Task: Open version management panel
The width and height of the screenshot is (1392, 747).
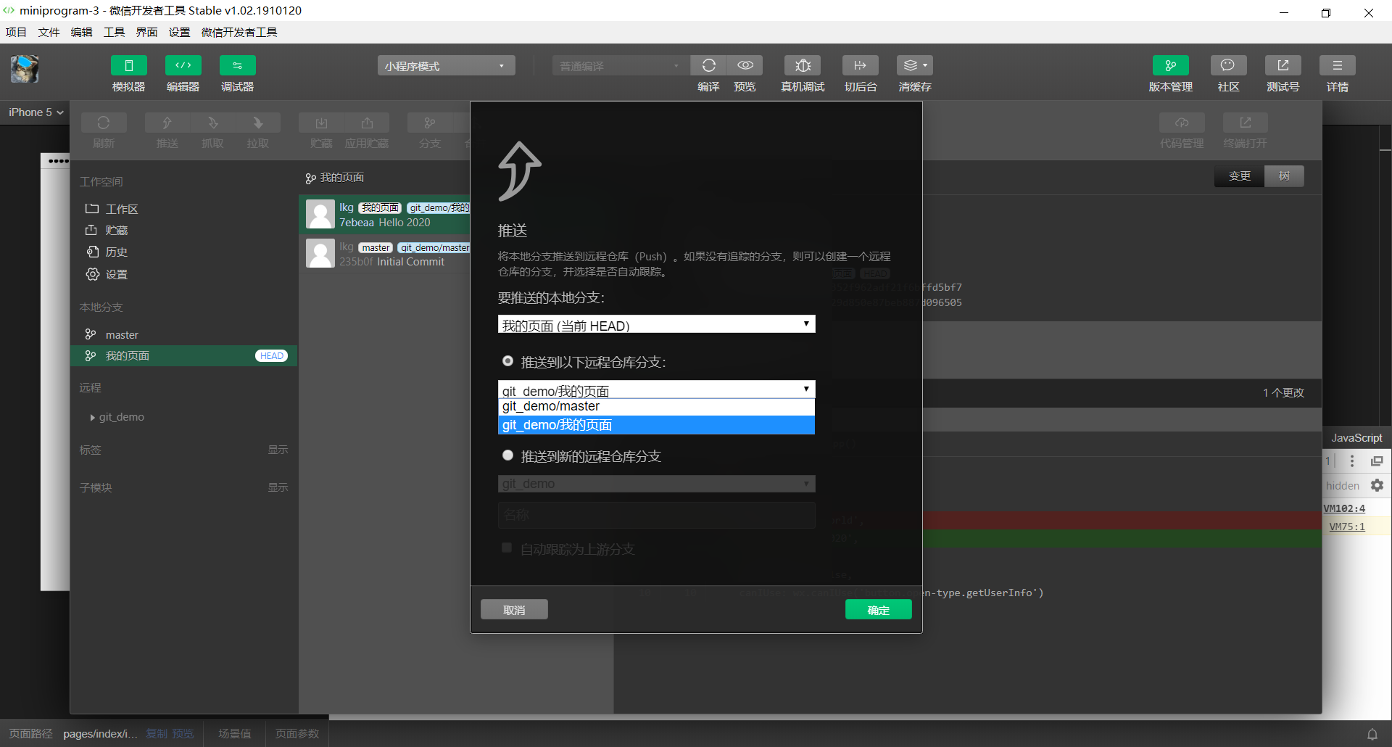Action: pyautogui.click(x=1171, y=65)
